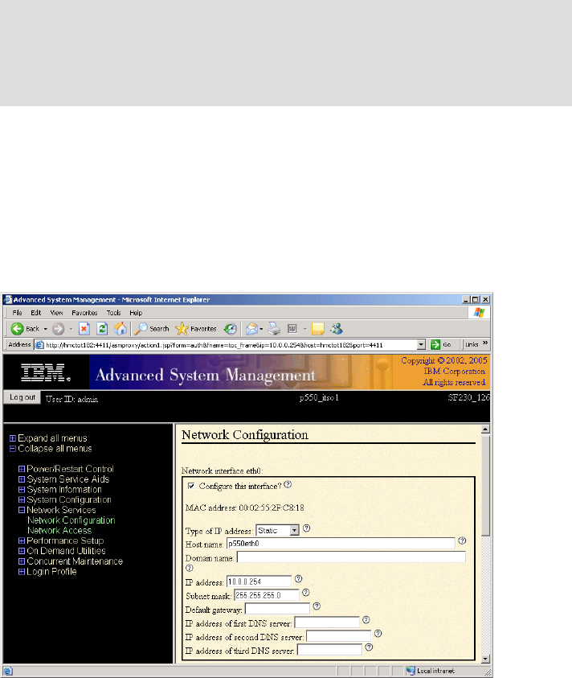Launch Messenger people icon in toolbar
This screenshot has height=678, width=572.
click(x=337, y=329)
